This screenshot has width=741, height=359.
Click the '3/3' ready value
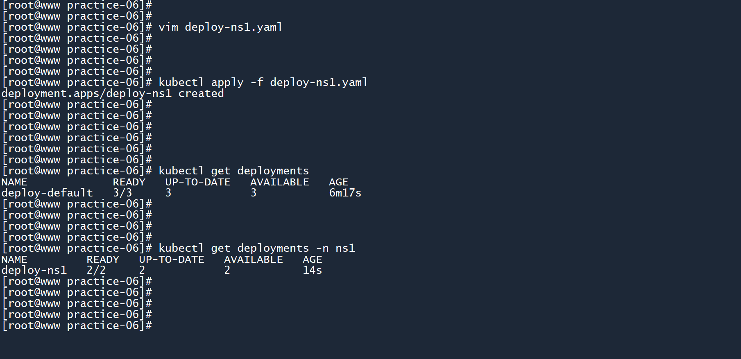tap(122, 193)
